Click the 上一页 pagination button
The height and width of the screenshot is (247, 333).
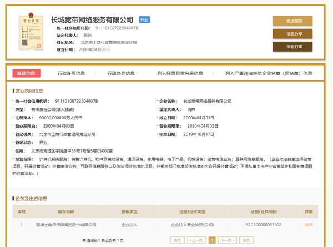pyautogui.click(x=196, y=240)
